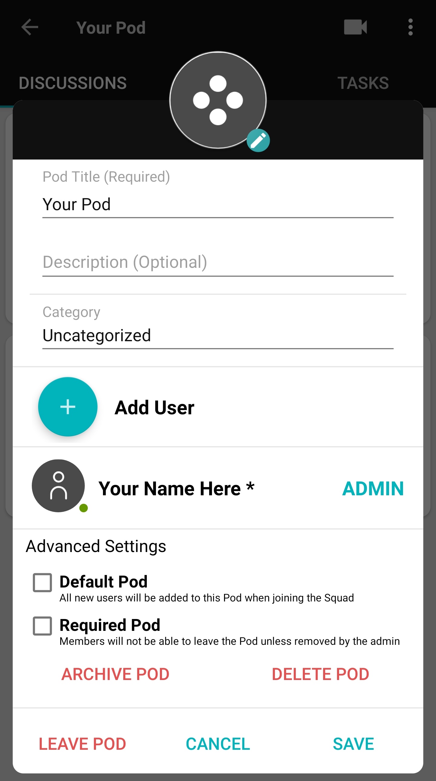Save the pod settings
The width and height of the screenshot is (436, 781).
pyautogui.click(x=353, y=744)
